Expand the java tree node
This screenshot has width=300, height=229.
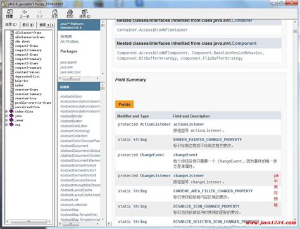click(x=6, y=116)
